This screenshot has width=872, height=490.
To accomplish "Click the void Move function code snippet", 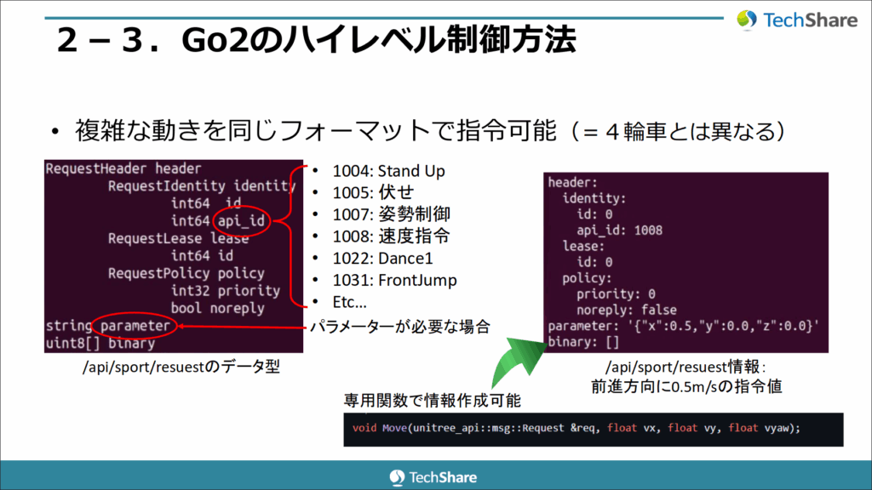I will coord(576,428).
